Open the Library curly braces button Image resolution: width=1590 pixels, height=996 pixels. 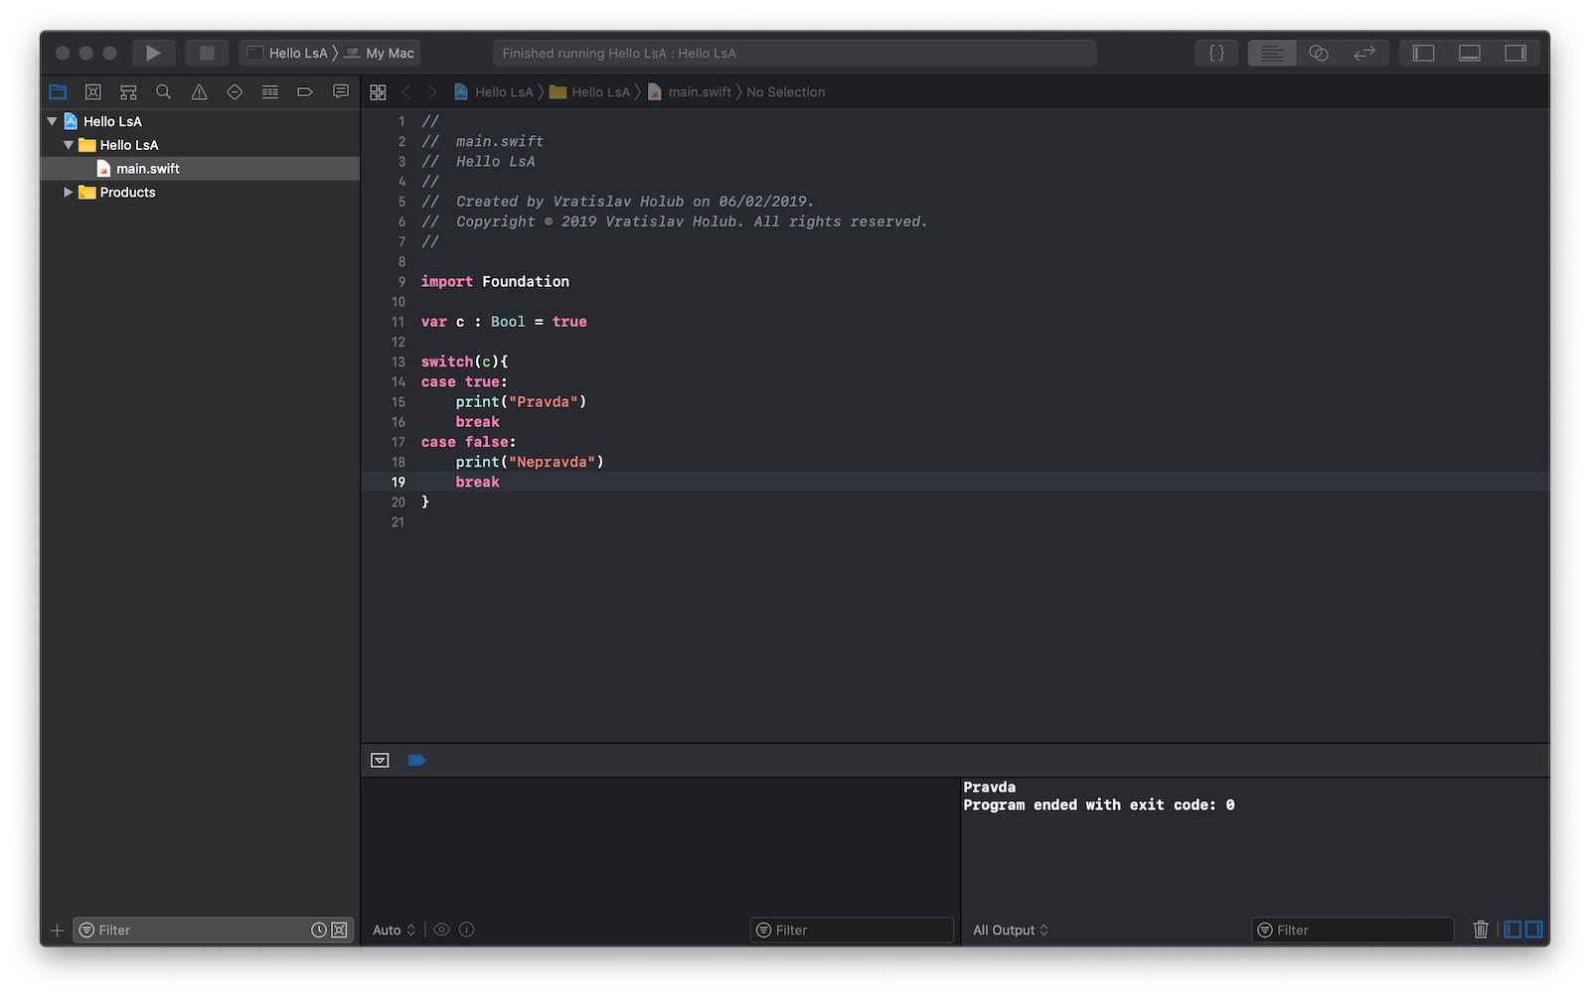click(x=1216, y=53)
